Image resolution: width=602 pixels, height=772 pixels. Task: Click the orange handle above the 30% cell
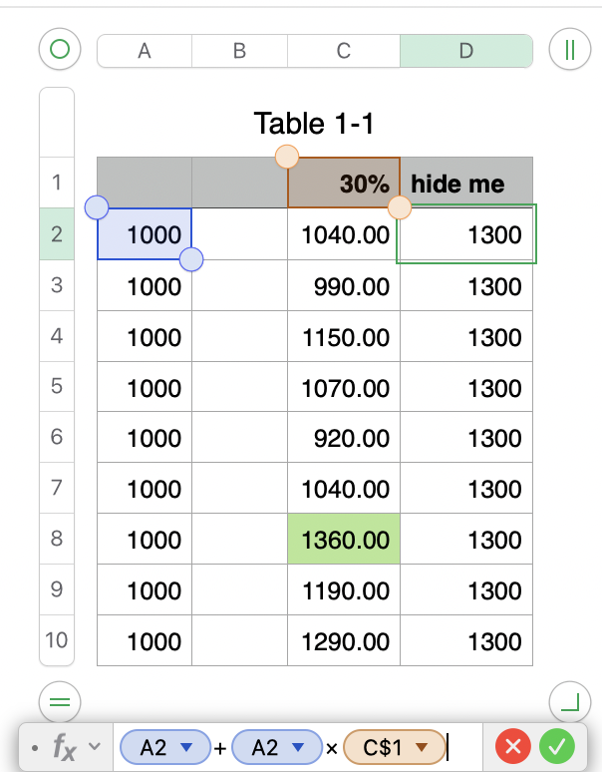click(287, 157)
